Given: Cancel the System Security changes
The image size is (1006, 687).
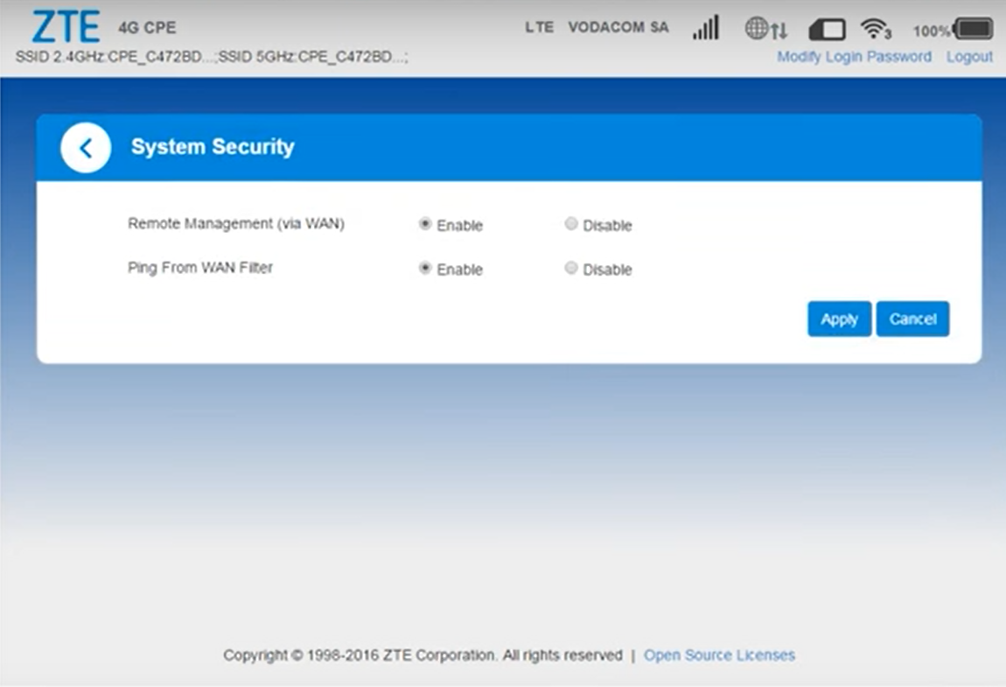Looking at the screenshot, I should pos(912,319).
